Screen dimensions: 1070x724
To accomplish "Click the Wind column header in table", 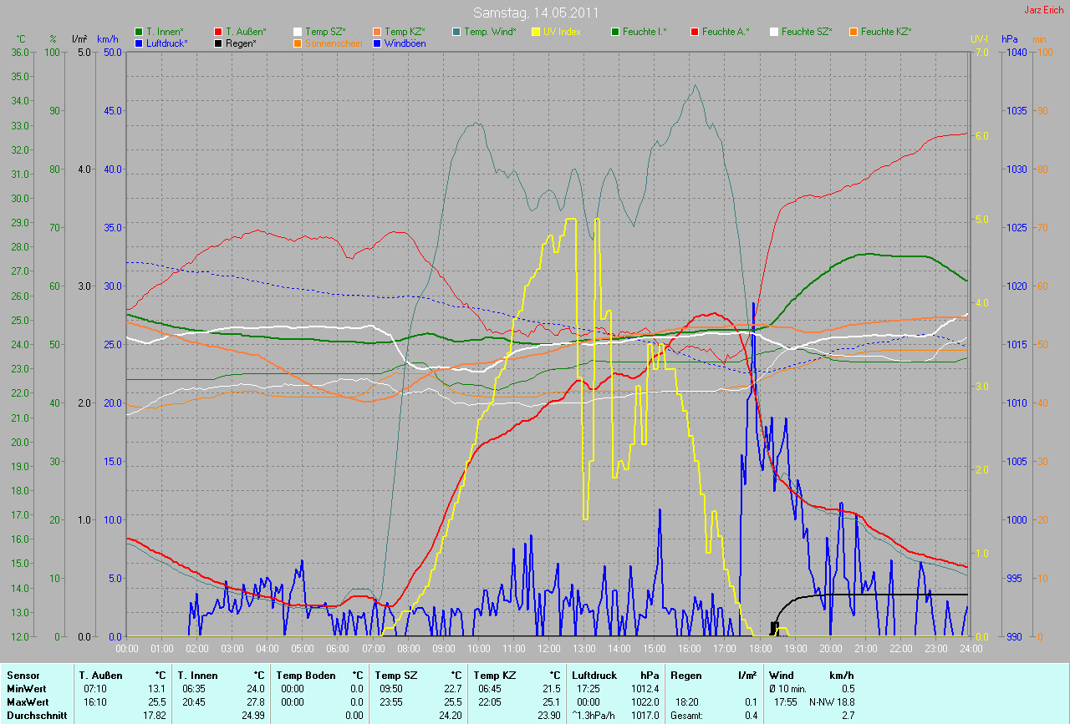I will 782,676.
